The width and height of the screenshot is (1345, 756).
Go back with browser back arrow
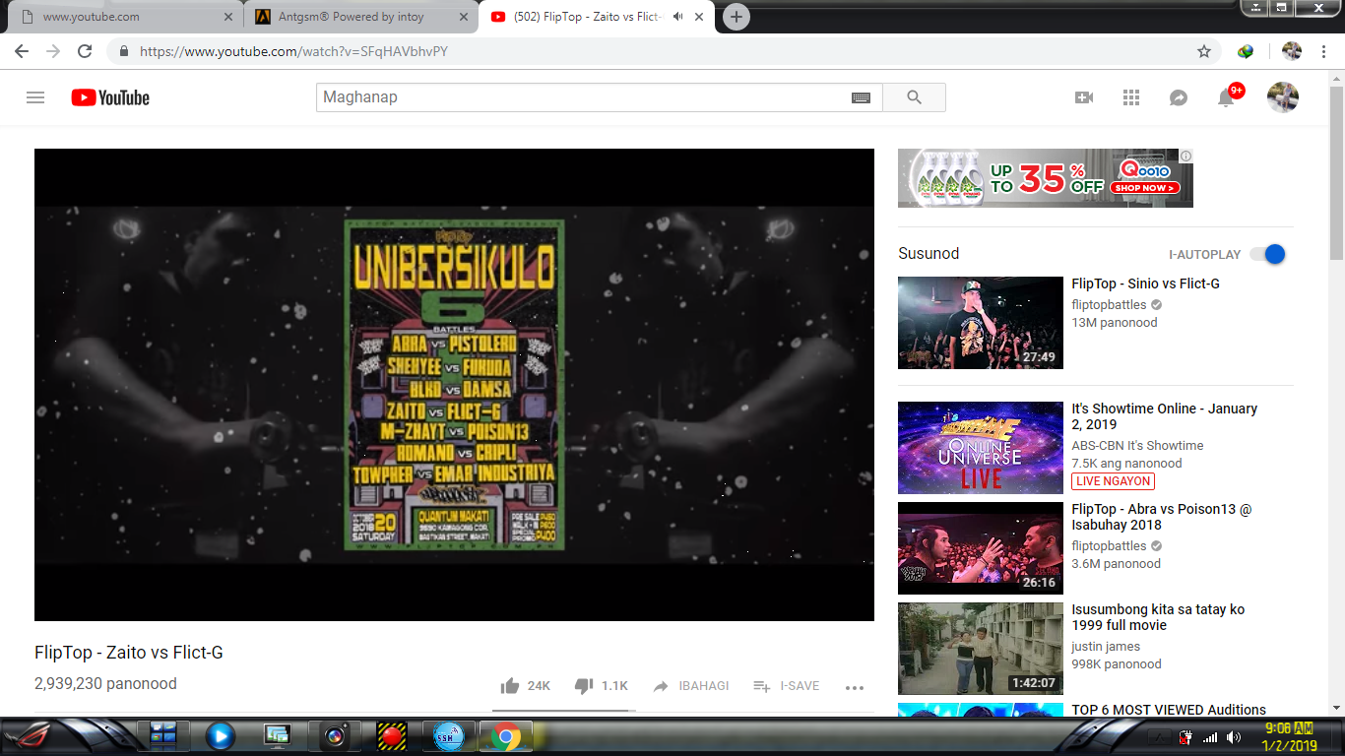(x=22, y=51)
